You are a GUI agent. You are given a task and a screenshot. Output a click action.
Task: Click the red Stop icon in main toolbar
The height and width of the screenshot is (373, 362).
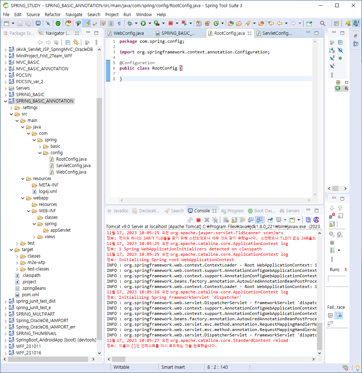pos(170,23)
